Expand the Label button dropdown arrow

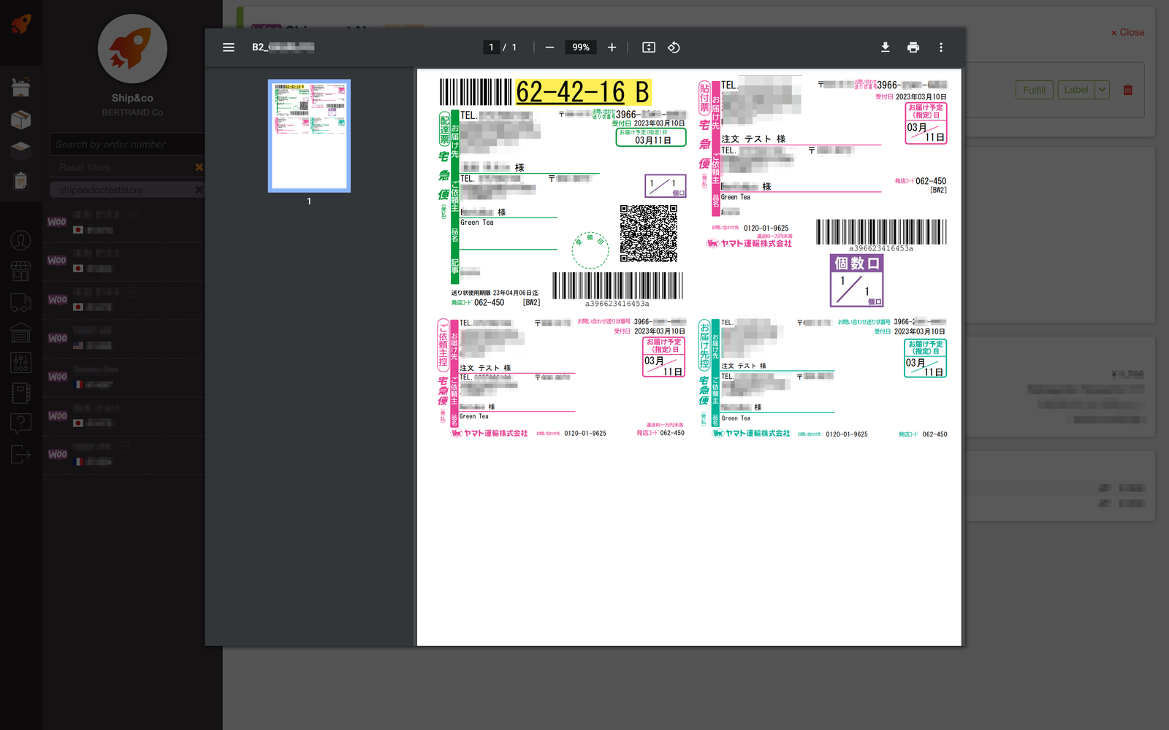point(1103,90)
